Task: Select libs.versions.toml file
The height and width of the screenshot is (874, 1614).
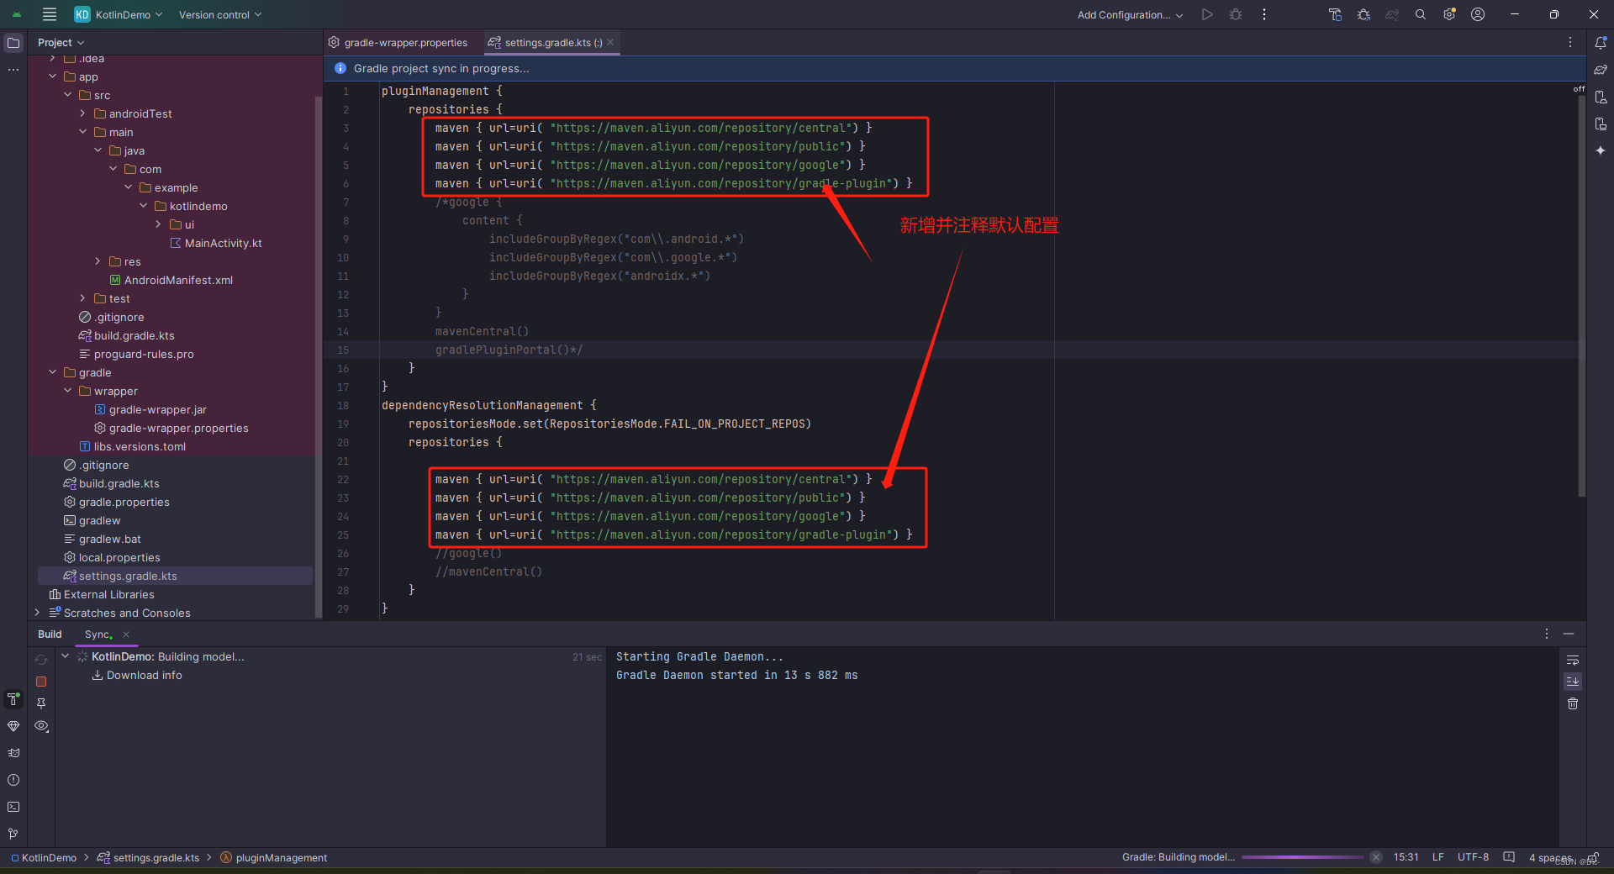Action: [133, 446]
